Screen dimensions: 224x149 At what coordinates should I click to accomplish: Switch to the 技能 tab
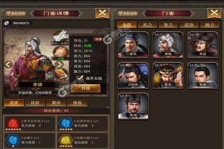pos(35,102)
